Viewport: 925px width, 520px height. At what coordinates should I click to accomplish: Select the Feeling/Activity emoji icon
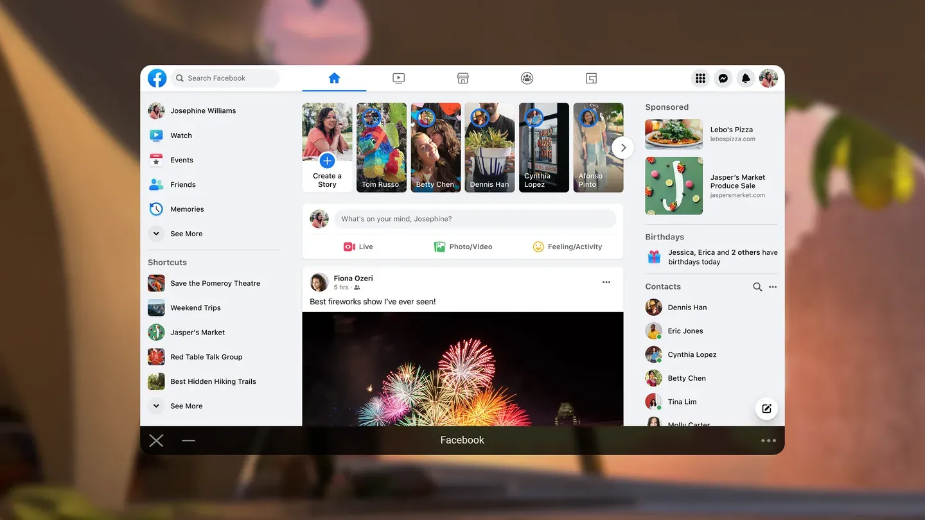538,247
